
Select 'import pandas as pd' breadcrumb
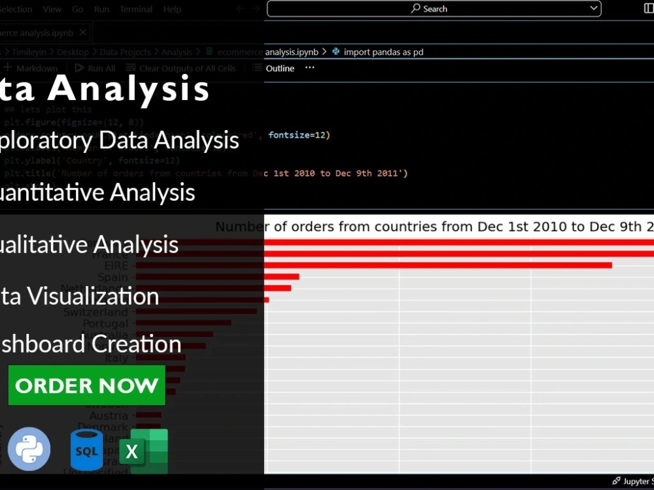383,52
